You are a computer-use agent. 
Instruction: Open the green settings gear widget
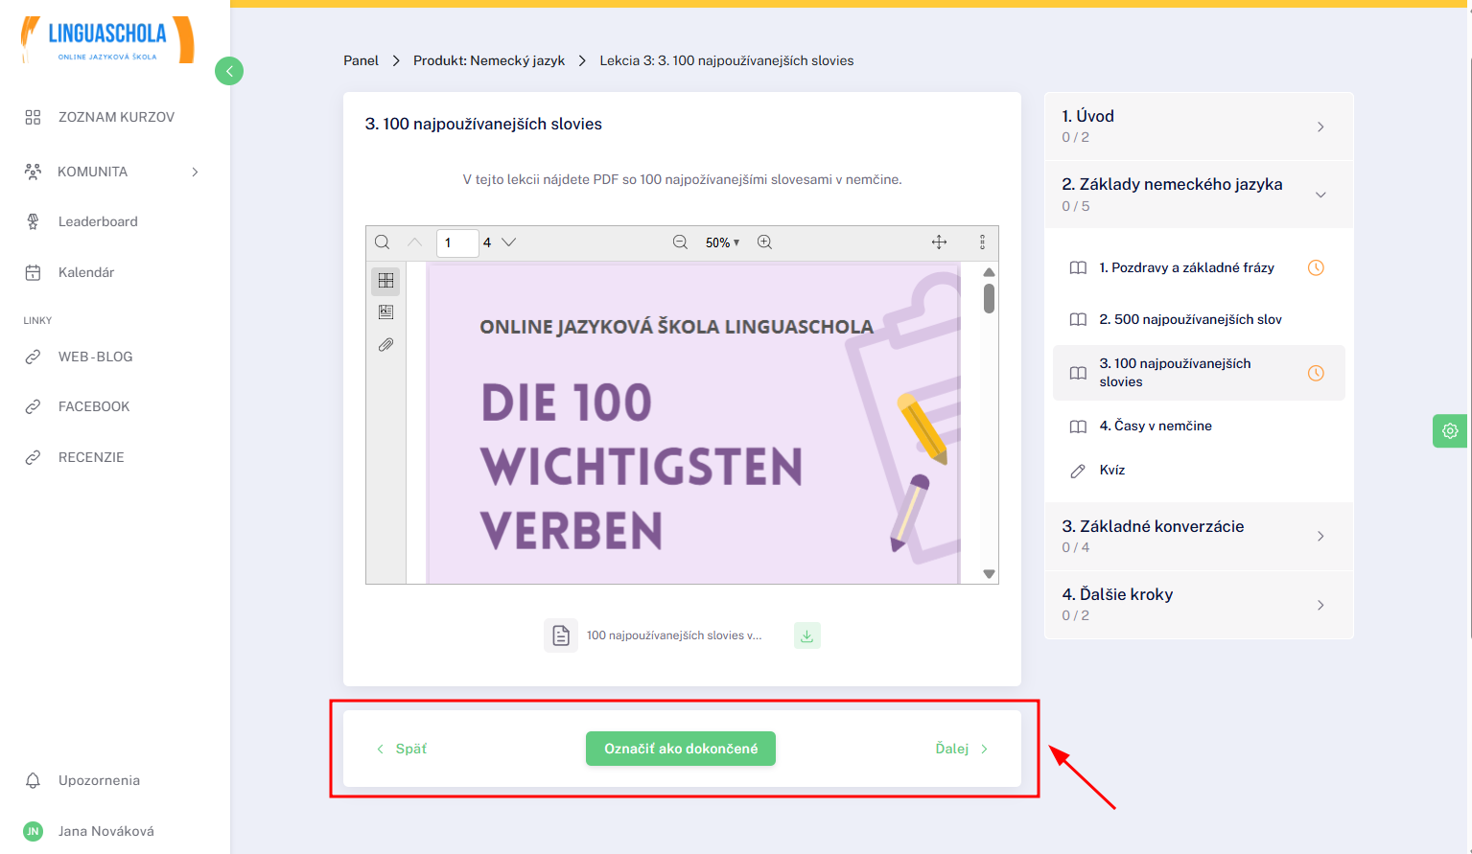[1450, 431]
